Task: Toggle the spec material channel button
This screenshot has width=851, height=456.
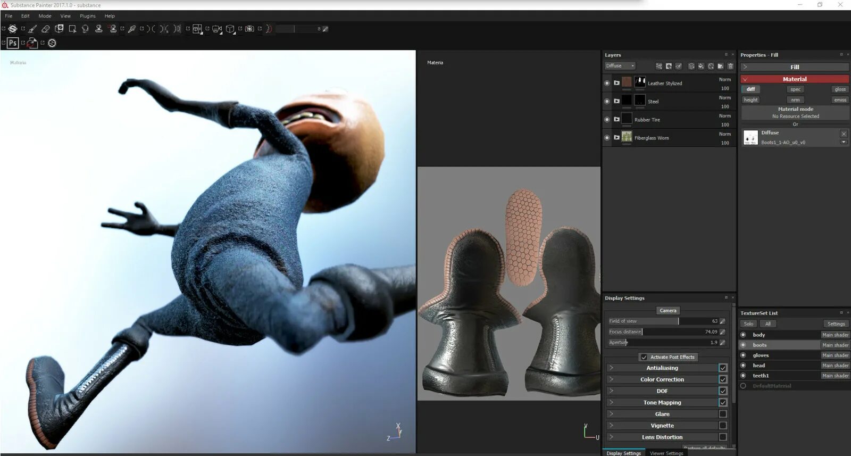Action: pos(795,89)
